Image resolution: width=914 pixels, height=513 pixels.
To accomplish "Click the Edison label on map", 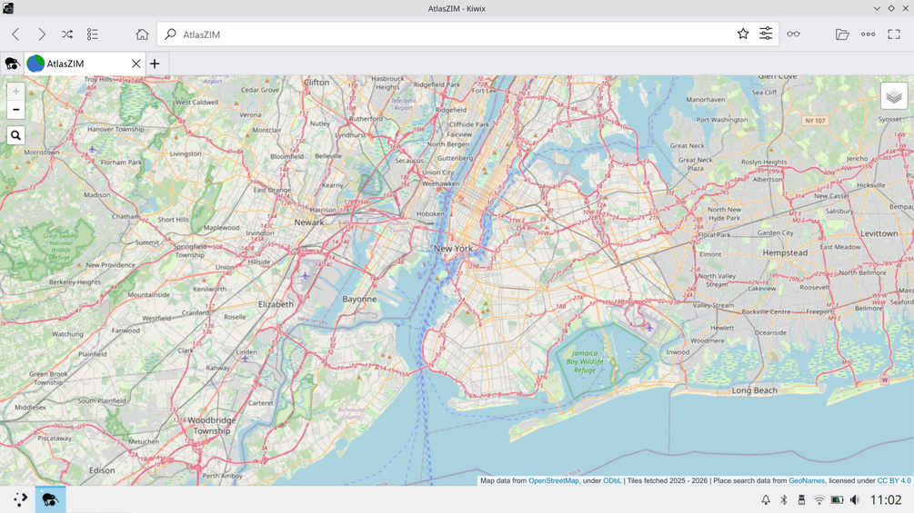I will pyautogui.click(x=102, y=470).
